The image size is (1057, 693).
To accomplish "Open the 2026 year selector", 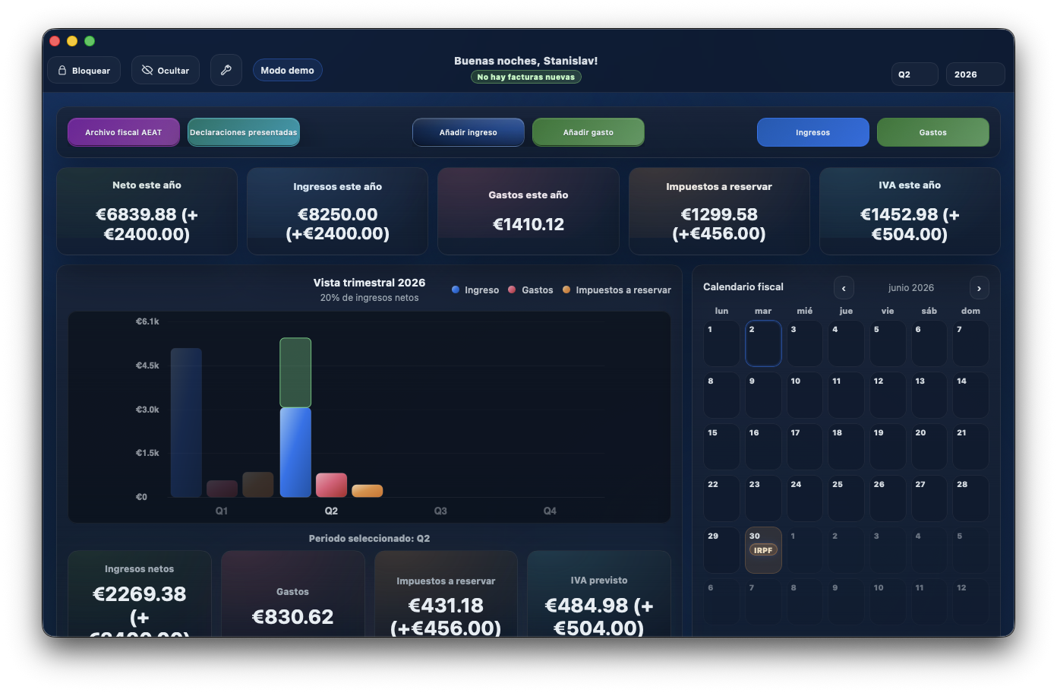I will tap(976, 74).
